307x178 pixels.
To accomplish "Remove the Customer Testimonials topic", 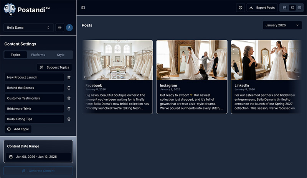I will (69, 98).
